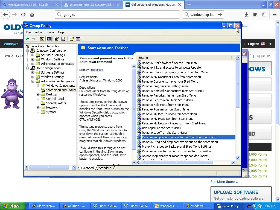
Task: Select Remove user's folders from the Start Menu
Action: tap(170, 63)
